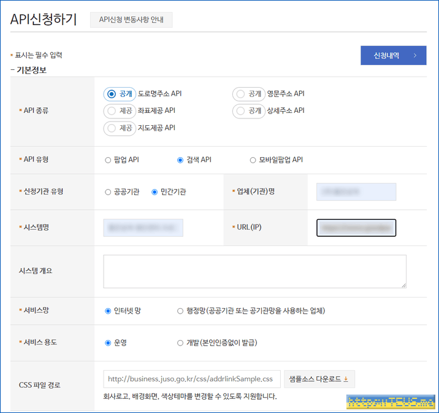The image size is (439, 413).
Task: Open the 신청내역 page
Action: pyautogui.click(x=393, y=55)
